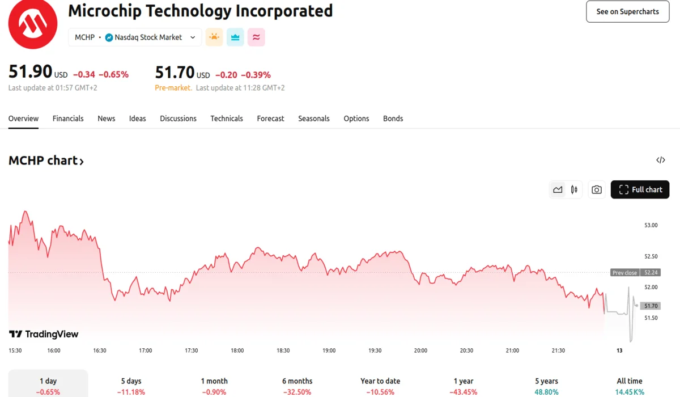
Task: Click the teal crown badge icon
Action: click(x=235, y=37)
